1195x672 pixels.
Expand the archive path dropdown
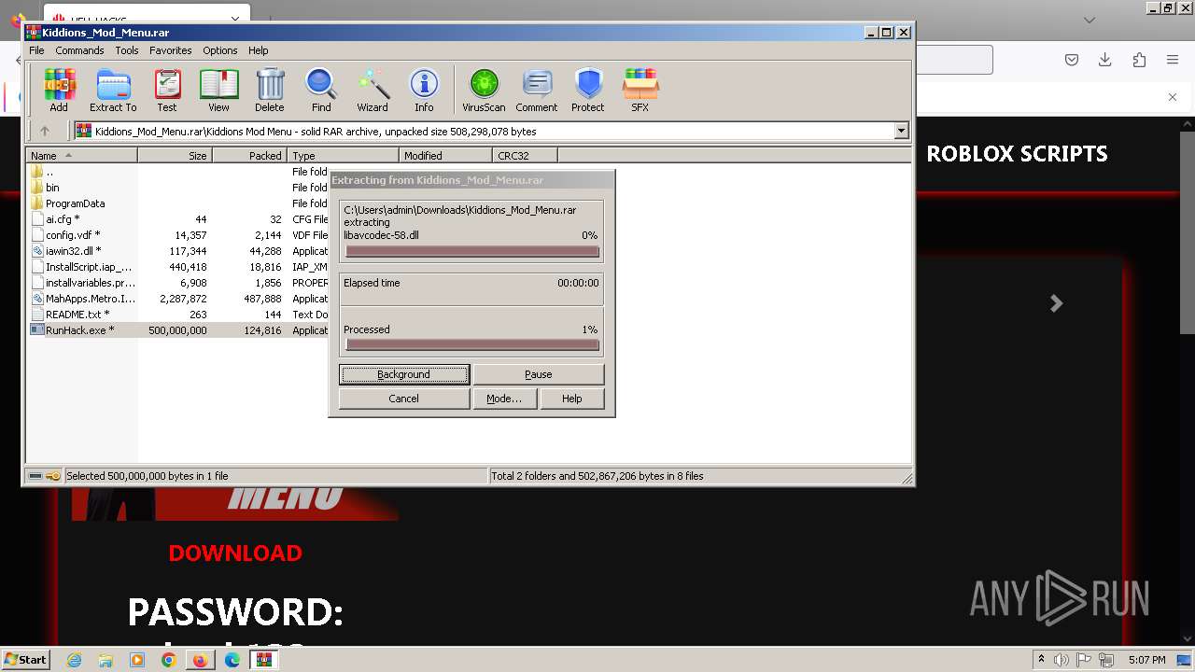tap(902, 132)
